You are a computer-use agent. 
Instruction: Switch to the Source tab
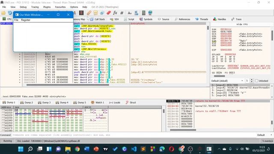click(164, 19)
